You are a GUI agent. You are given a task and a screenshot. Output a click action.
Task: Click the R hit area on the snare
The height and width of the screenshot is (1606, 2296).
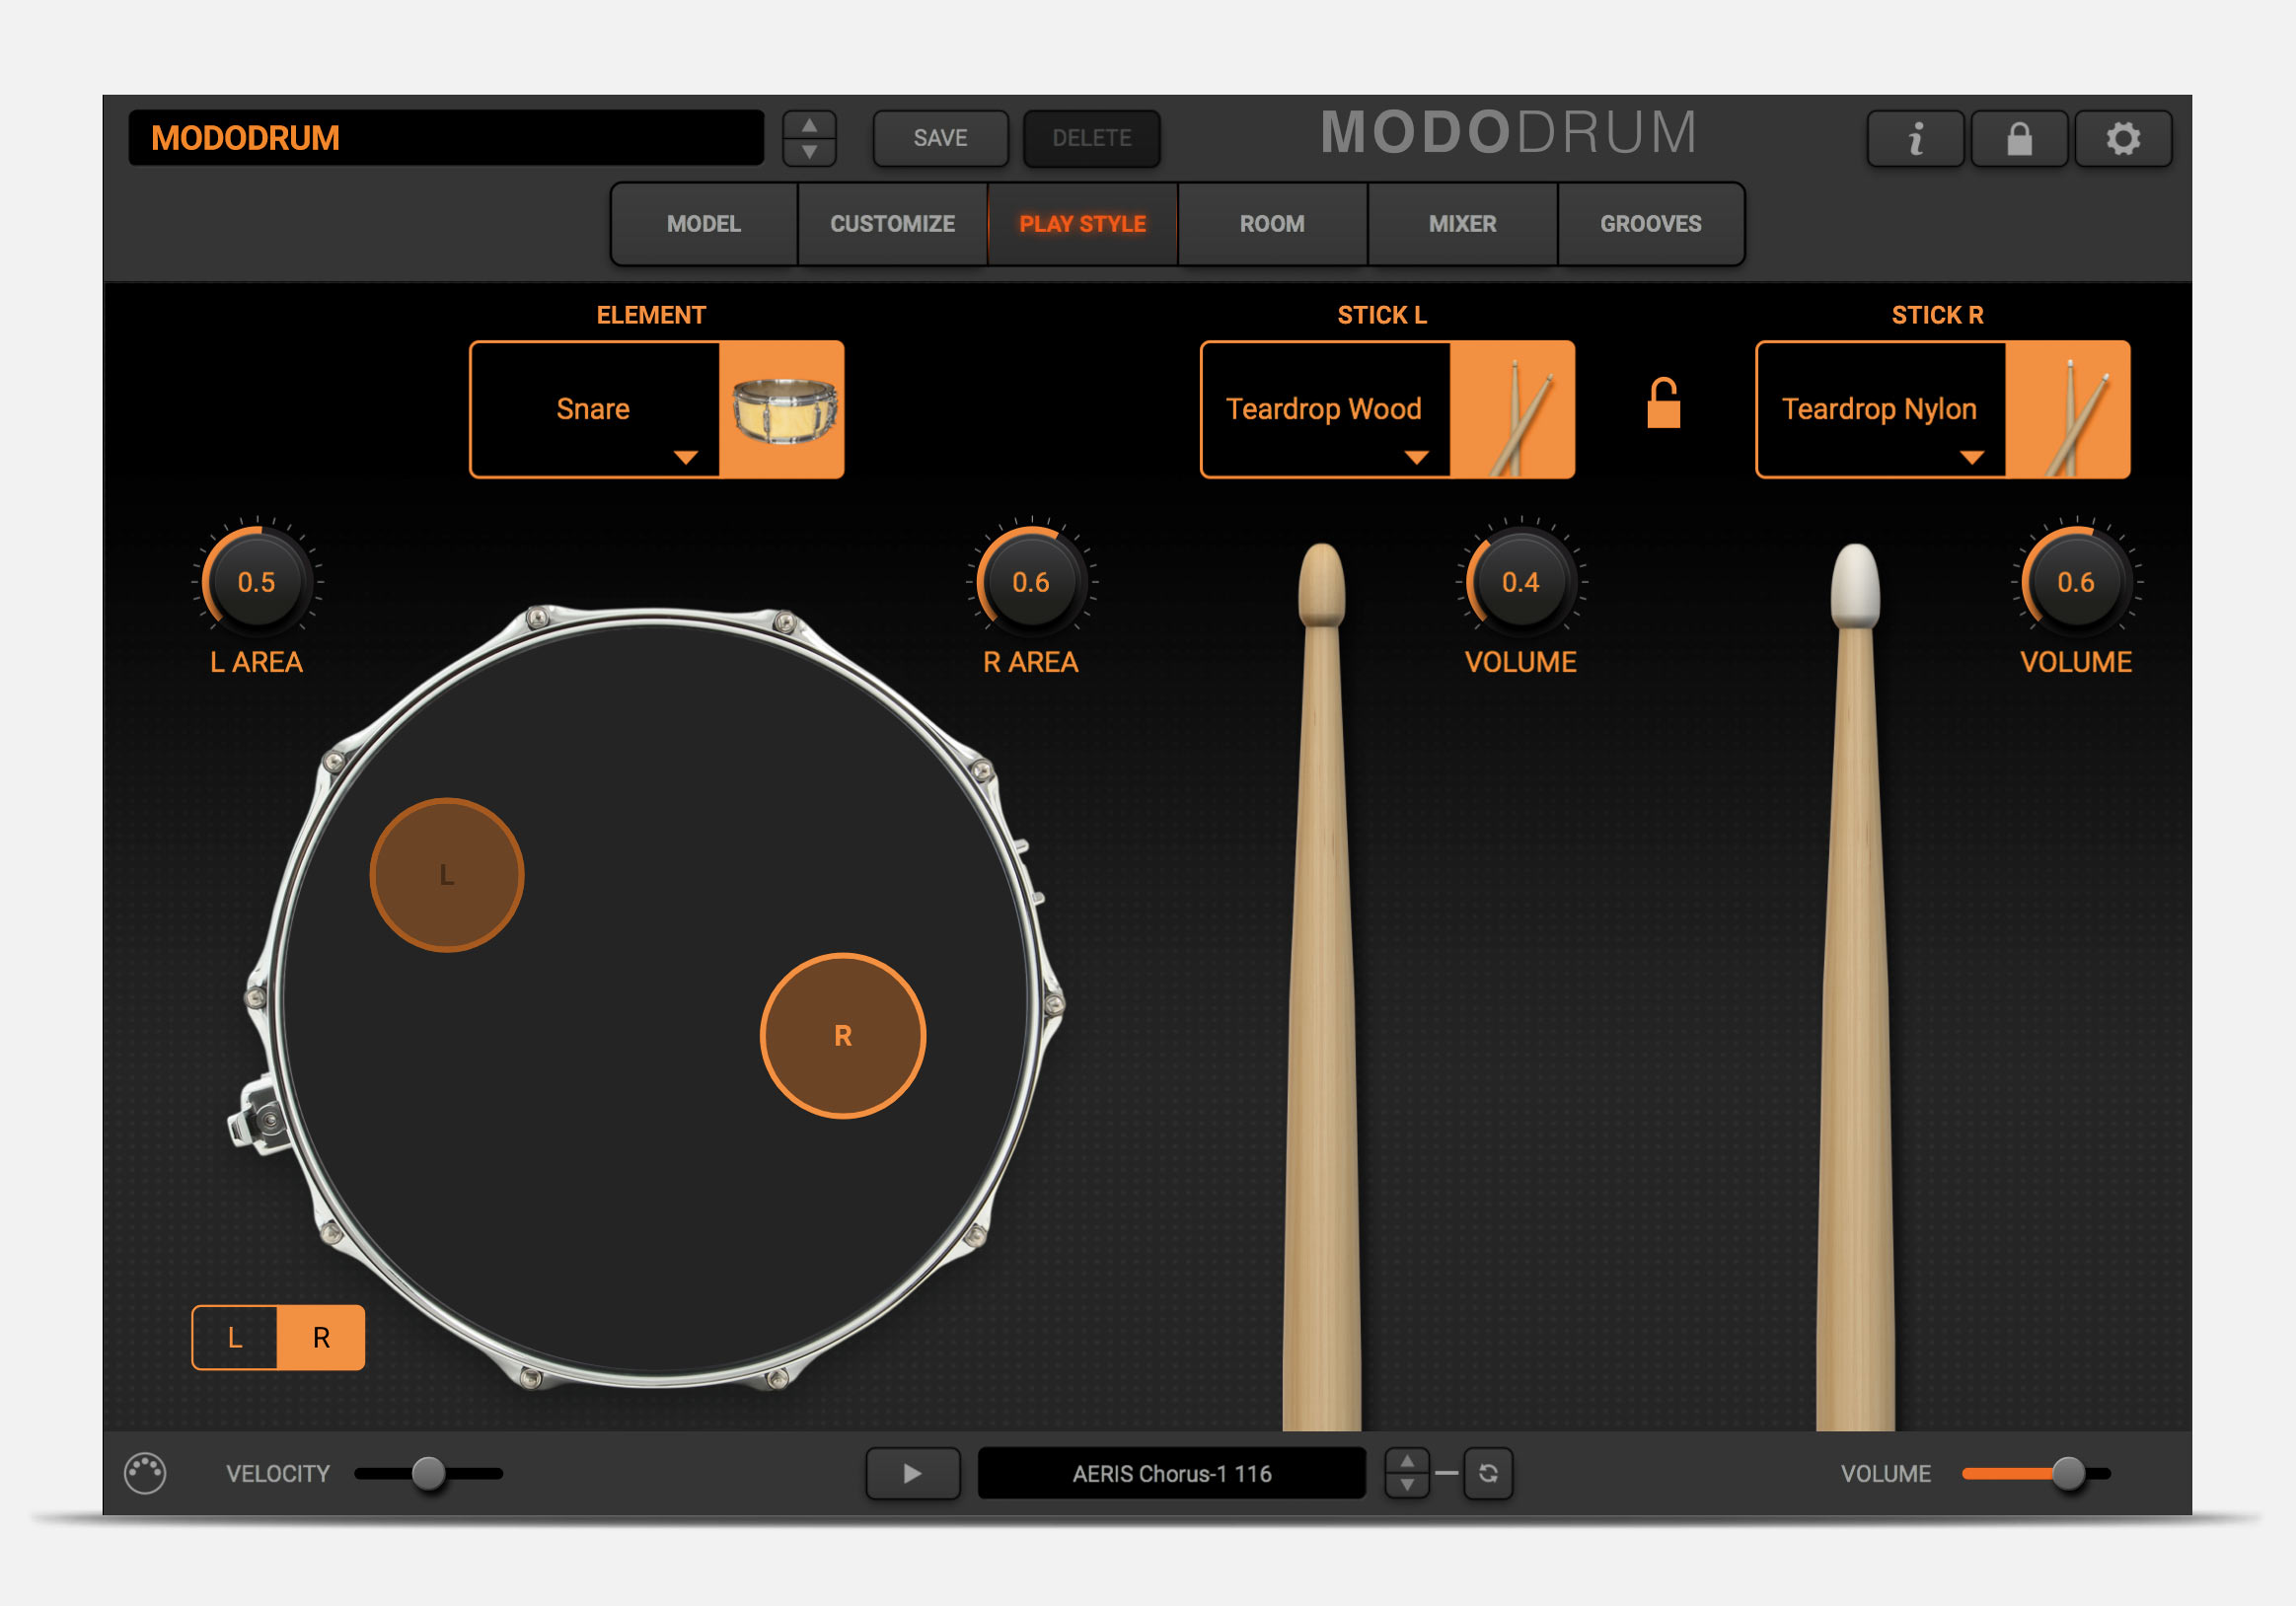[843, 1036]
